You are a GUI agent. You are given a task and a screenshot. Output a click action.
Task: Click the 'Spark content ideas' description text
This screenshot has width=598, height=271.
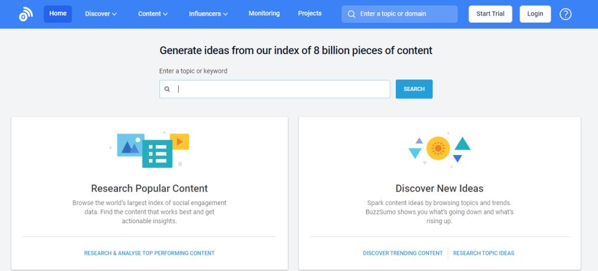(x=439, y=212)
